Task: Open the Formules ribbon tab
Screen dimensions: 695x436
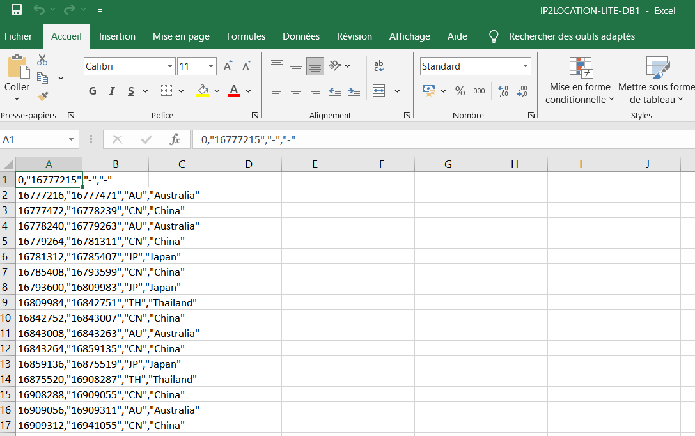Action: [246, 36]
